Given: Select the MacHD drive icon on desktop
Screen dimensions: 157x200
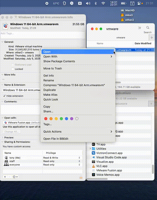Looking at the screenshot, I should click(122, 10).
